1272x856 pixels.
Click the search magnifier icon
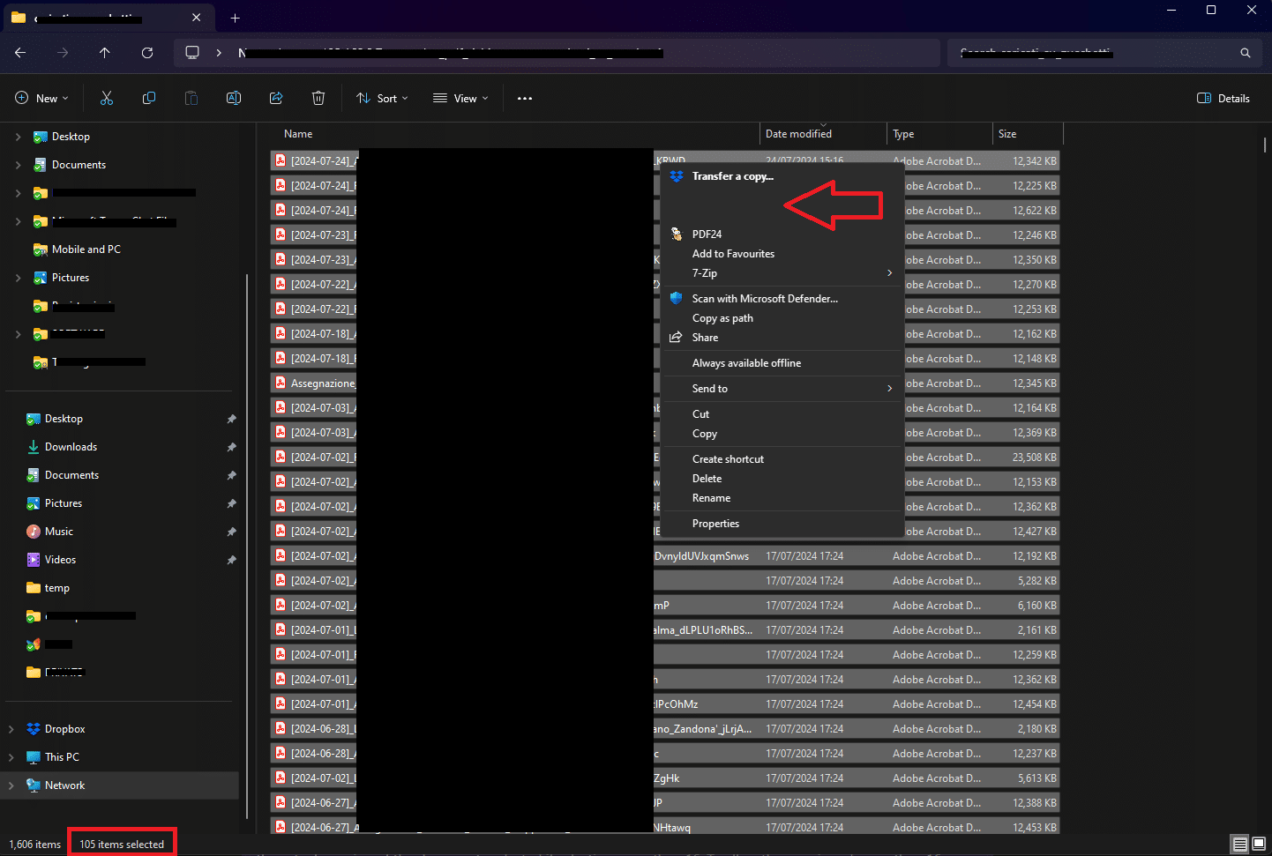click(1246, 53)
